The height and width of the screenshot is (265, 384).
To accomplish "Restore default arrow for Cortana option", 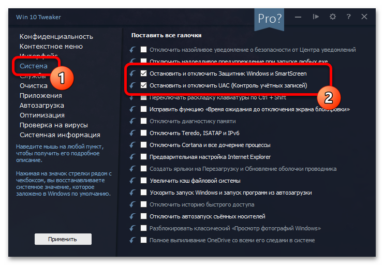I will point(132,145).
